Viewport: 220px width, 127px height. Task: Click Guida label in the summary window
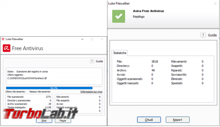tap(212, 35)
